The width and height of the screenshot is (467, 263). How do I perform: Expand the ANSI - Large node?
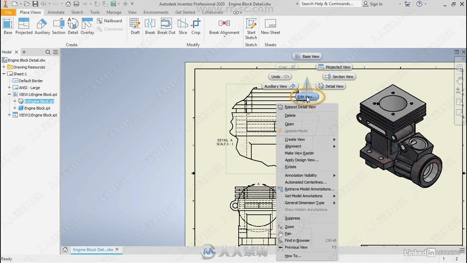pos(9,88)
